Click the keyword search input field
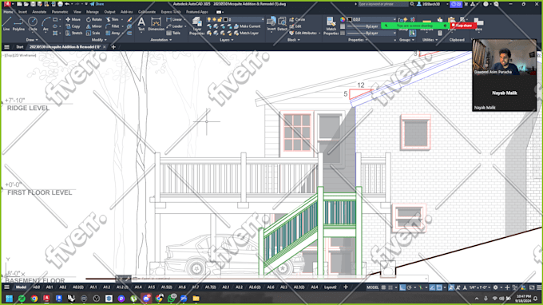 click(x=382, y=4)
